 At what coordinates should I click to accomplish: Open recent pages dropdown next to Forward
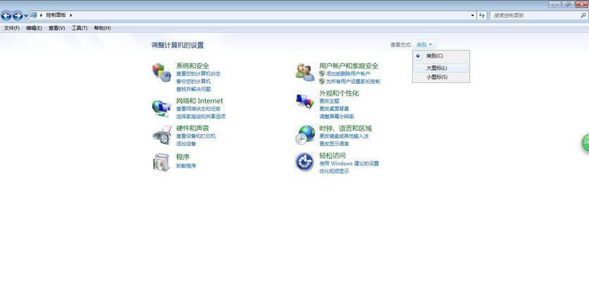26,15
